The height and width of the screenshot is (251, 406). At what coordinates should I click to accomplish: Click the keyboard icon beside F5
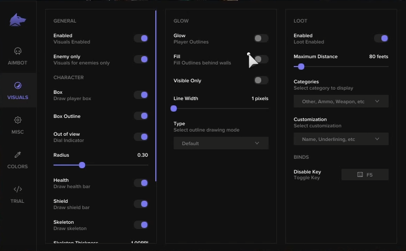click(360, 174)
